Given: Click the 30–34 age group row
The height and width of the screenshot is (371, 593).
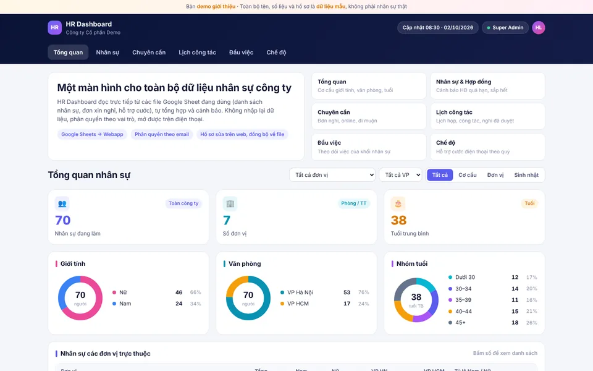Looking at the screenshot, I should pos(492,289).
